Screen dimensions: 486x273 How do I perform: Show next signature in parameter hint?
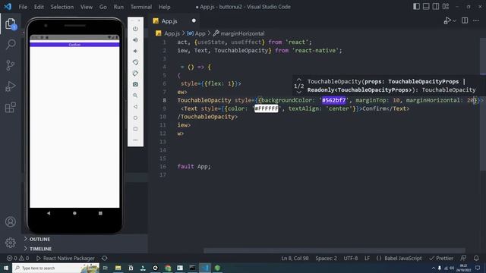coord(298,92)
